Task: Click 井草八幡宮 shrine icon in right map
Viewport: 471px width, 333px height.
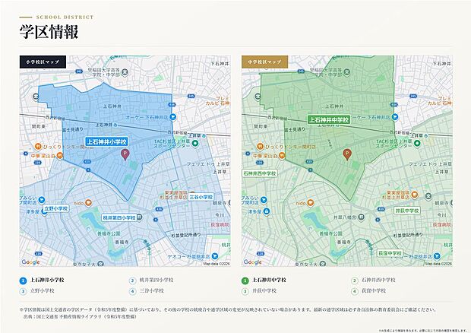Action: point(362,217)
